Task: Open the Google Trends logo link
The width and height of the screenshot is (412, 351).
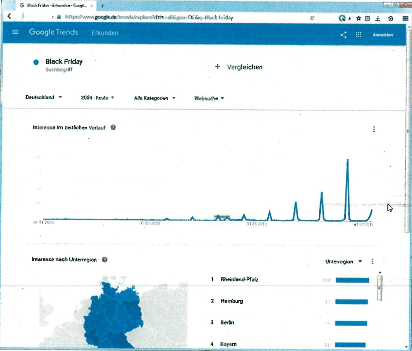Action: (x=53, y=32)
